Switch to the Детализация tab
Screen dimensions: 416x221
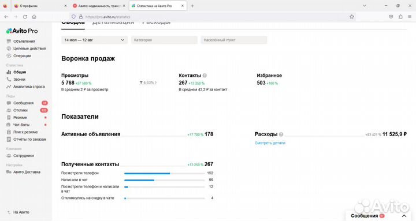[113, 23]
